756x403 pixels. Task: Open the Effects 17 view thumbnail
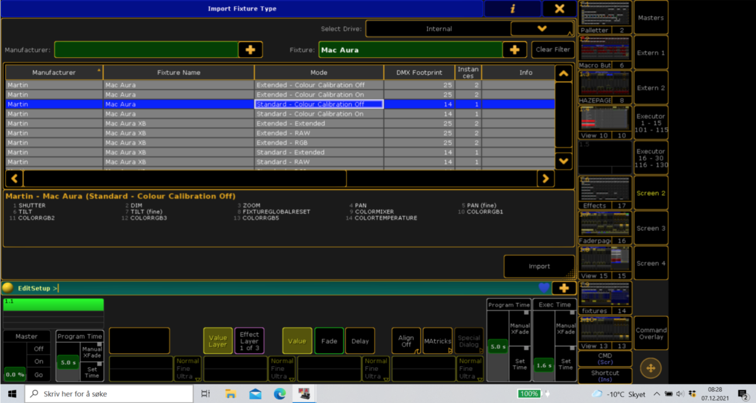(605, 193)
